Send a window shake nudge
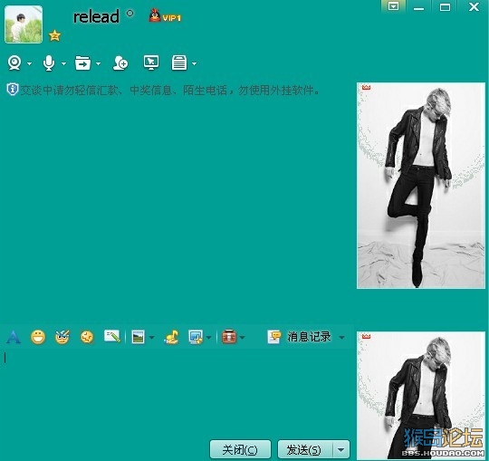 (x=87, y=337)
